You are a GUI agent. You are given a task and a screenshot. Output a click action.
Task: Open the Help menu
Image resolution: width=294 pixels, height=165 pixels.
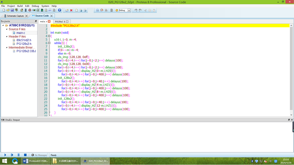point(54,6)
